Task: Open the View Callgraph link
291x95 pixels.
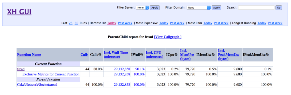Action: pos(168,37)
